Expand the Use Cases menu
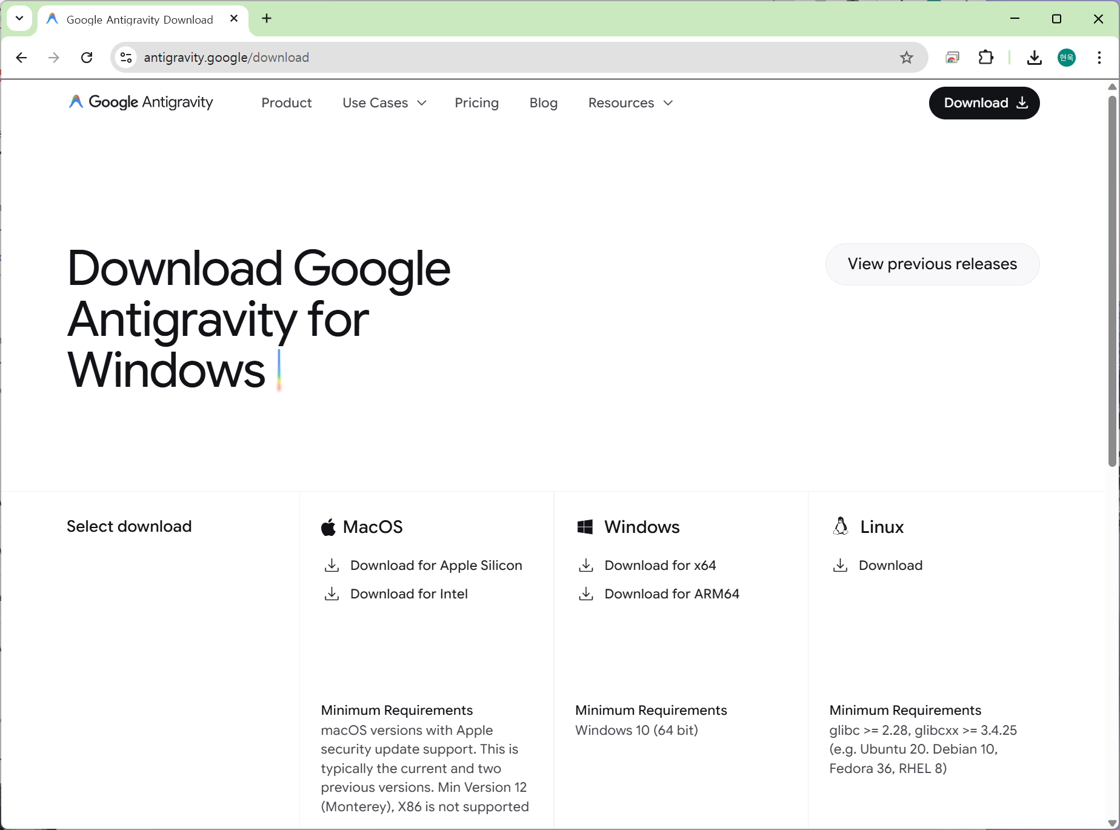 pyautogui.click(x=384, y=103)
